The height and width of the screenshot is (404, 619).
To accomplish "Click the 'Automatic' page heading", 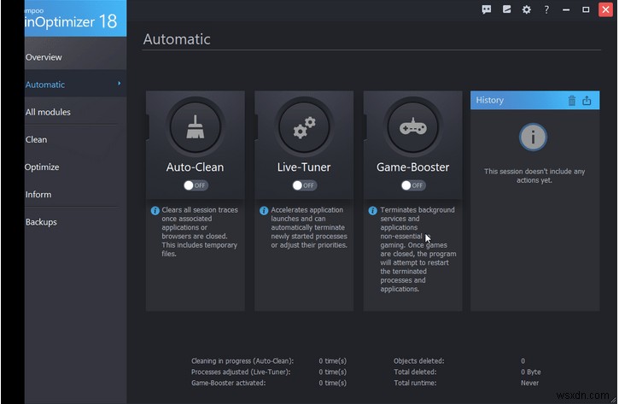I will click(x=177, y=39).
